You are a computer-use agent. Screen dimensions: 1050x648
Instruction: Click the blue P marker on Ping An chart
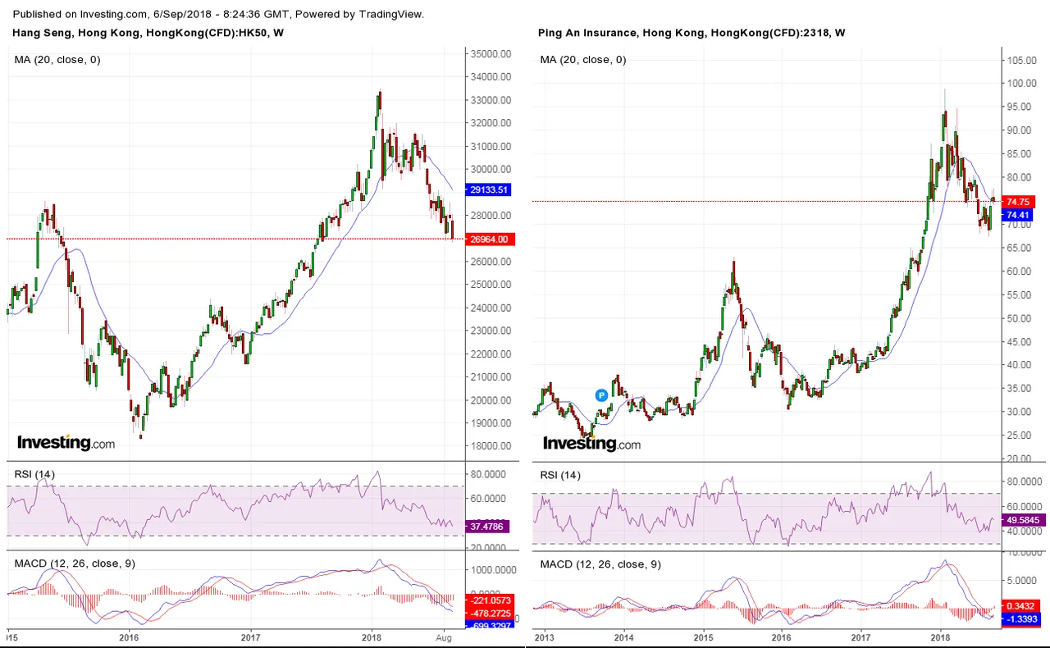click(601, 395)
